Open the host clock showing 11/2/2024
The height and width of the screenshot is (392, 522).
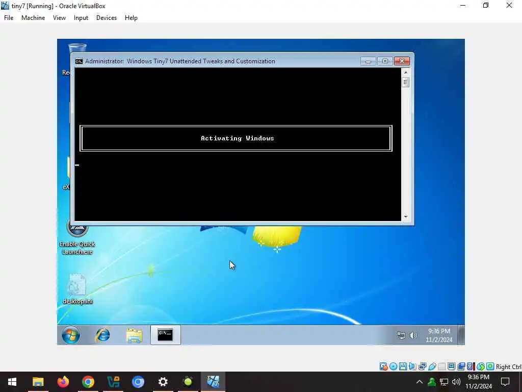[x=478, y=382]
